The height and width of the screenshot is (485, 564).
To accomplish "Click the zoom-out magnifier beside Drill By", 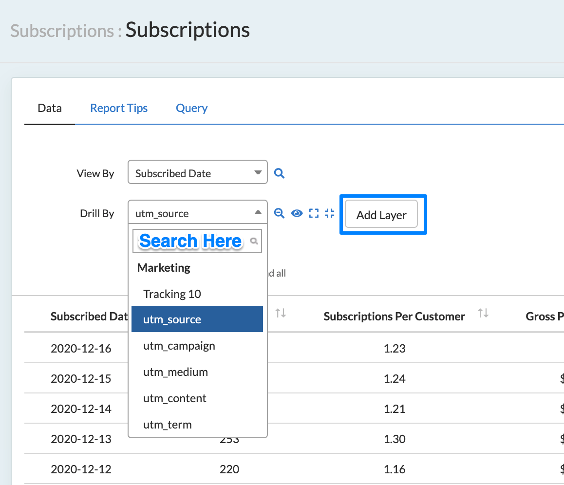I will pyautogui.click(x=279, y=213).
